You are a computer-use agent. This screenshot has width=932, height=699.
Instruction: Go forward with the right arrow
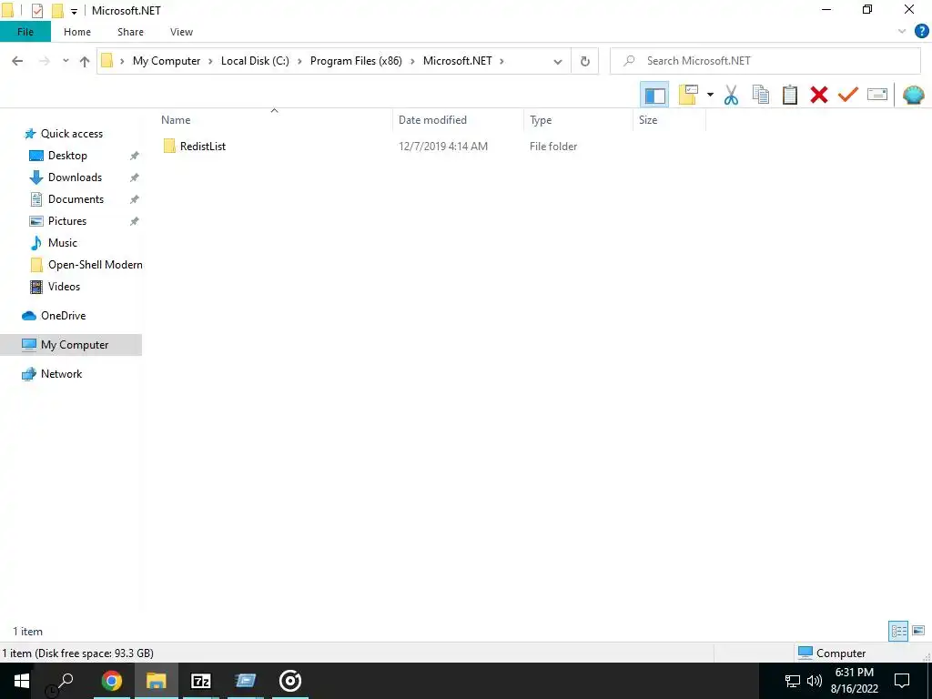(44, 61)
